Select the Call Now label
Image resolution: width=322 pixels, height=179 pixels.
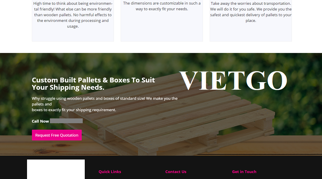pos(40,121)
